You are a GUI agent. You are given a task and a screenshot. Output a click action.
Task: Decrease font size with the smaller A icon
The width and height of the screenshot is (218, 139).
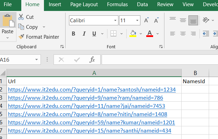coord(156,21)
